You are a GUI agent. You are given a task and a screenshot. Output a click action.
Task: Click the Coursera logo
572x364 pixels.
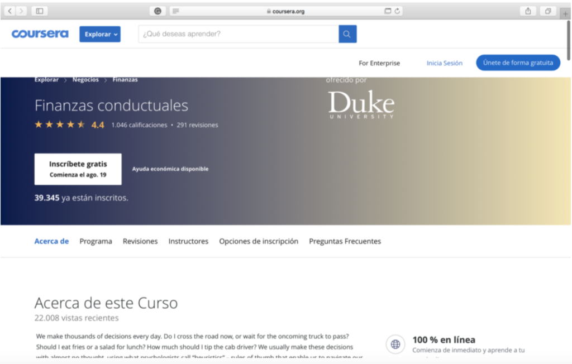click(40, 34)
